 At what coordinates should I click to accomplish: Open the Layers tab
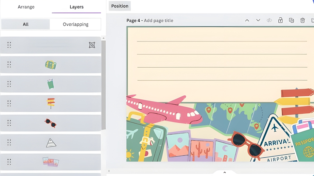(77, 7)
